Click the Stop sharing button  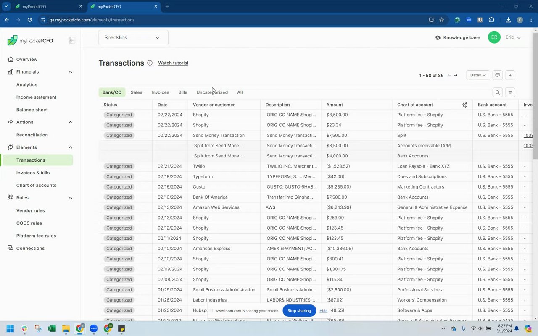click(x=299, y=311)
